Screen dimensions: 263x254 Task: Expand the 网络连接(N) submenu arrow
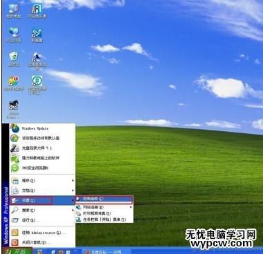tap(131, 207)
